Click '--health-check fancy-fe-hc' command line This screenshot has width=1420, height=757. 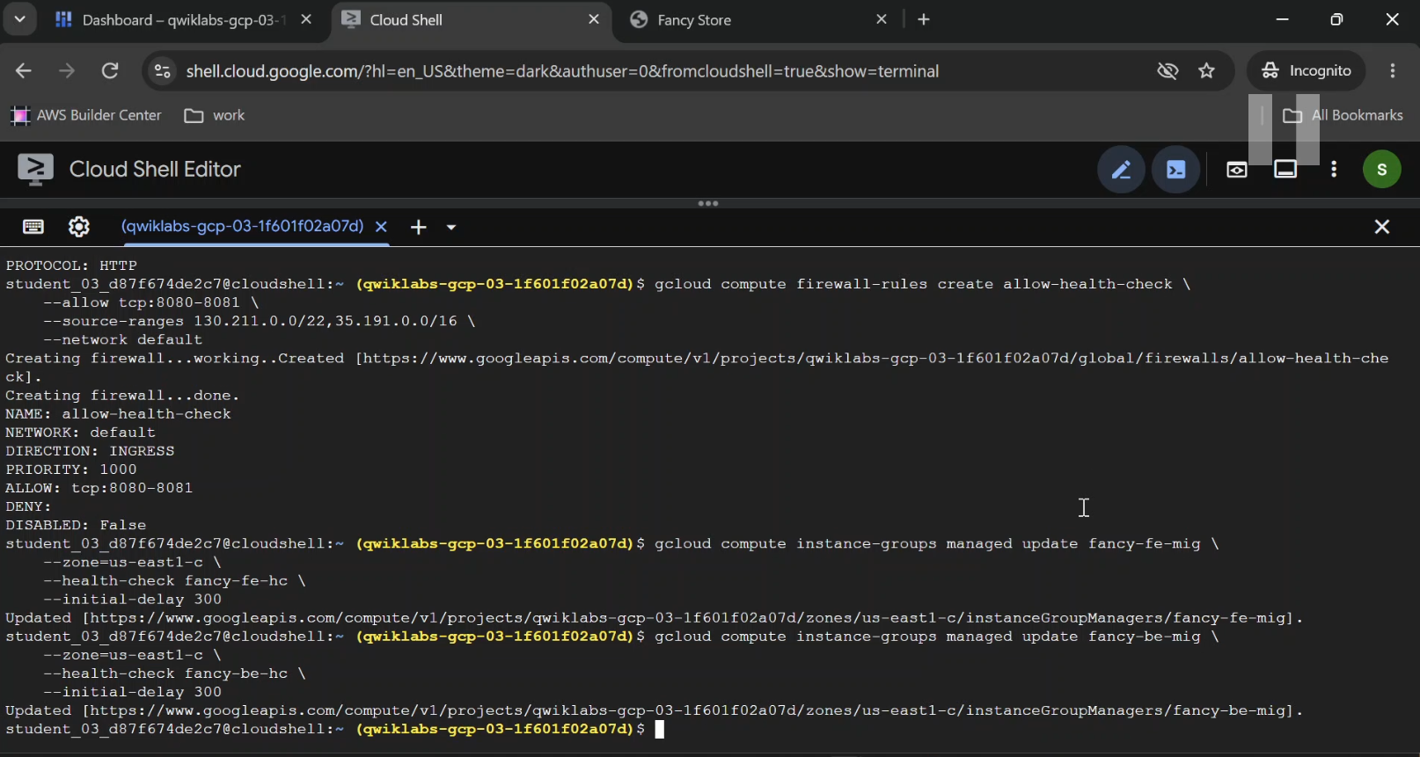point(174,581)
